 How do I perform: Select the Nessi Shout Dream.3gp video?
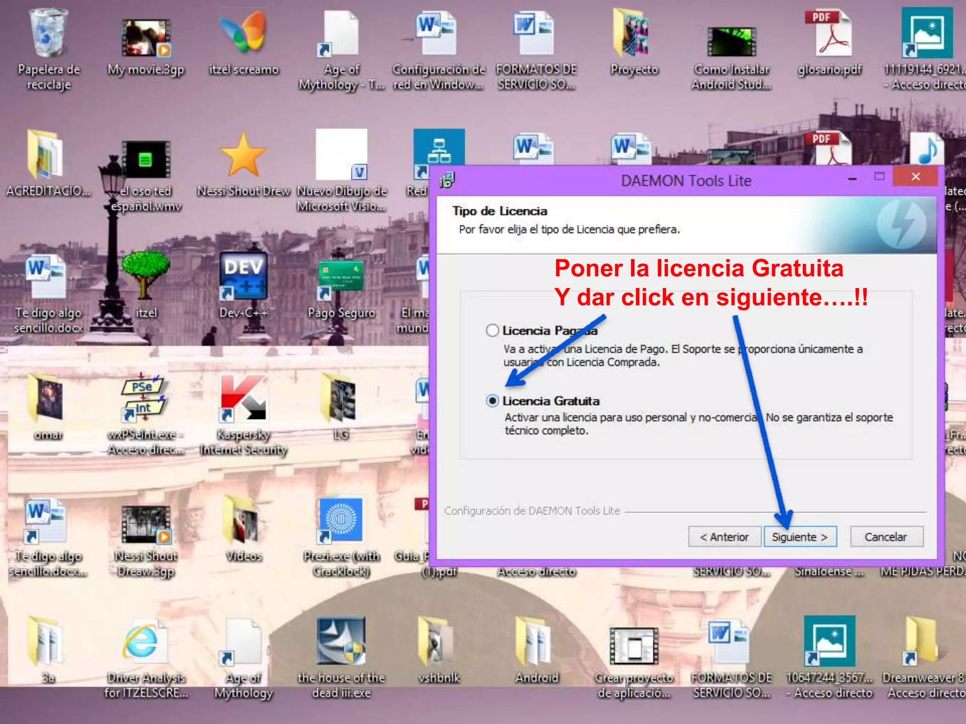coord(146,541)
